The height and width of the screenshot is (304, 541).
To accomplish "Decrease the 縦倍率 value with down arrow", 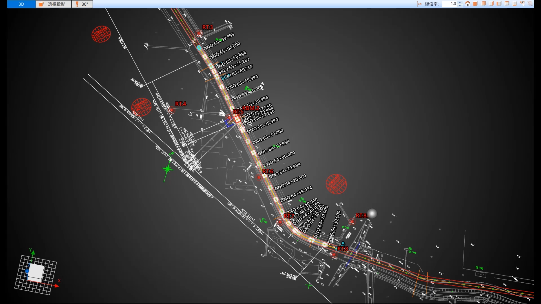I will [x=460, y=6].
